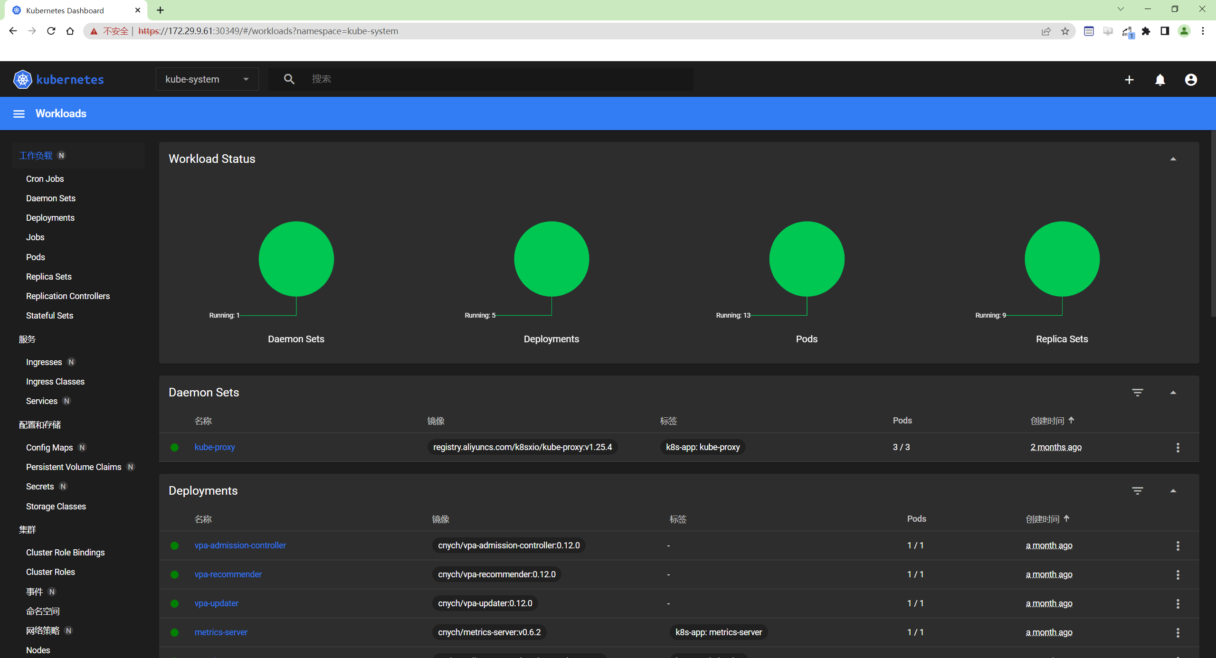Viewport: 1216px width, 658px height.
Task: Collapse the Deployments card
Action: tap(1173, 491)
